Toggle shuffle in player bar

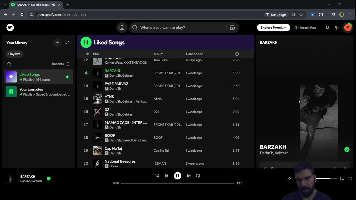pos(157,176)
